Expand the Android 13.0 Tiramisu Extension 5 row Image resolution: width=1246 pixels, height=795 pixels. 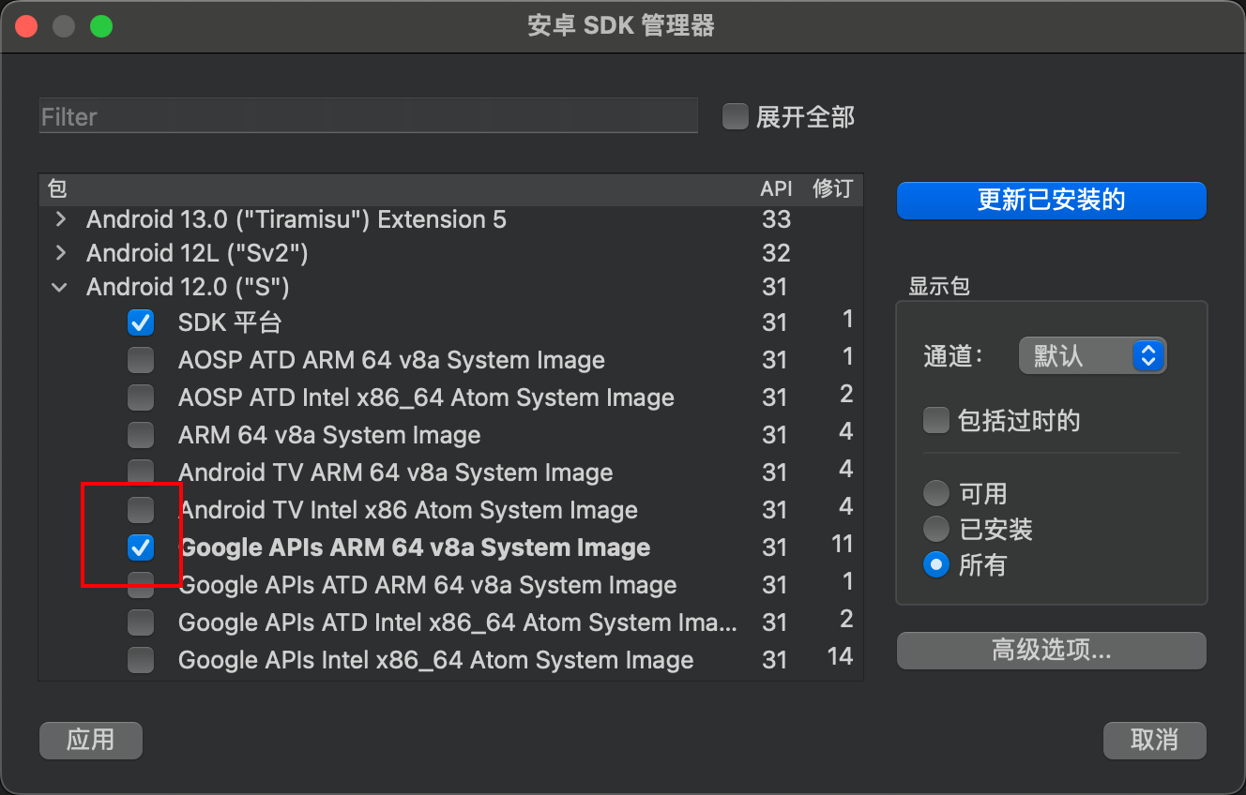[61, 220]
